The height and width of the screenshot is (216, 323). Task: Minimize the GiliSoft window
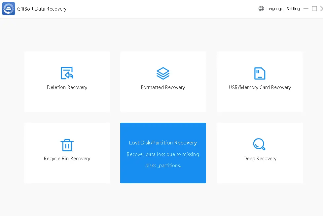click(x=306, y=9)
